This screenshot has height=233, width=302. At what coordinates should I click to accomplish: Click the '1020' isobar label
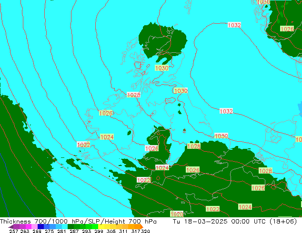click(x=177, y=214)
